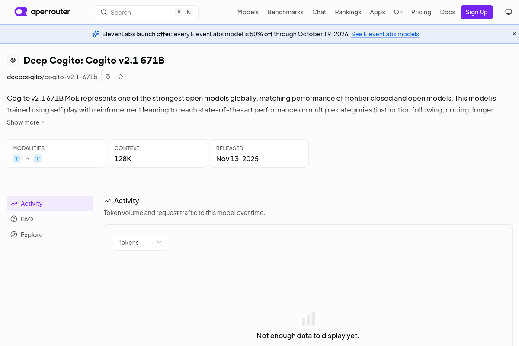Screen dimensions: 519x346
Task: Select Explore in the sidebar
Action: pos(50,234)
